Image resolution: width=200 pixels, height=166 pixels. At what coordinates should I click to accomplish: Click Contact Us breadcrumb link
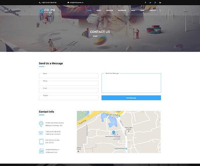click(x=103, y=36)
